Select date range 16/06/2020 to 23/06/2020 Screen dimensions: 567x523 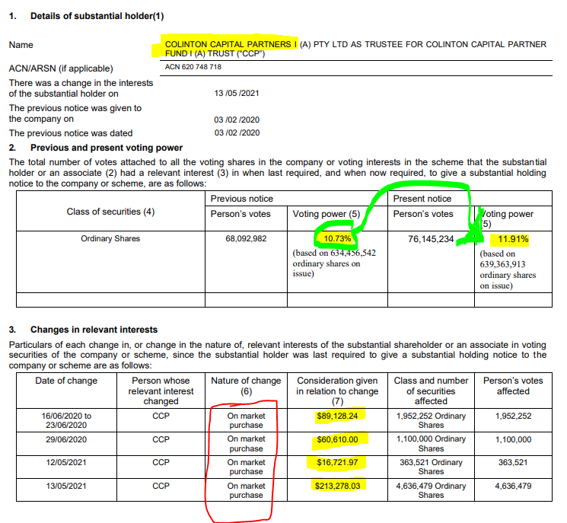coord(66,420)
